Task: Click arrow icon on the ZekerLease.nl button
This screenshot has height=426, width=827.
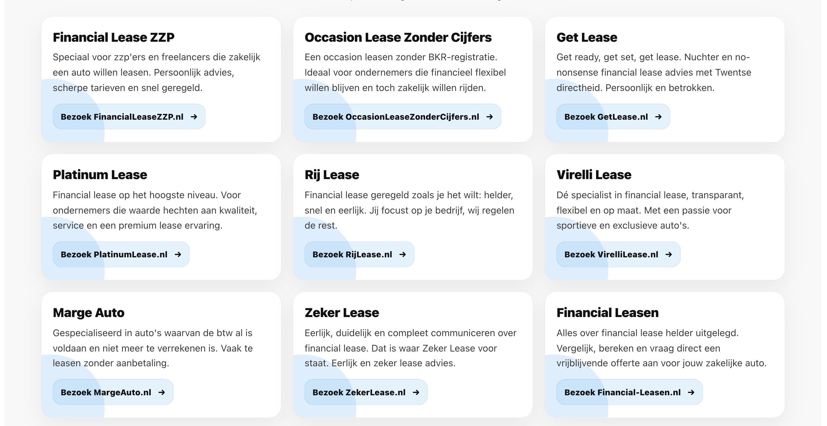Action: (x=416, y=392)
